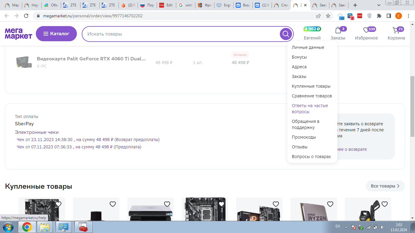
Task: Select Ответы на частые вопросы menu item
Action: (310, 109)
